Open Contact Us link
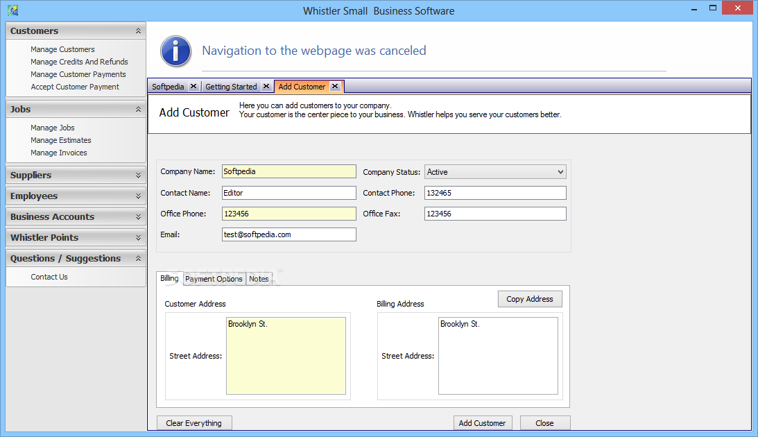 pyautogui.click(x=49, y=277)
